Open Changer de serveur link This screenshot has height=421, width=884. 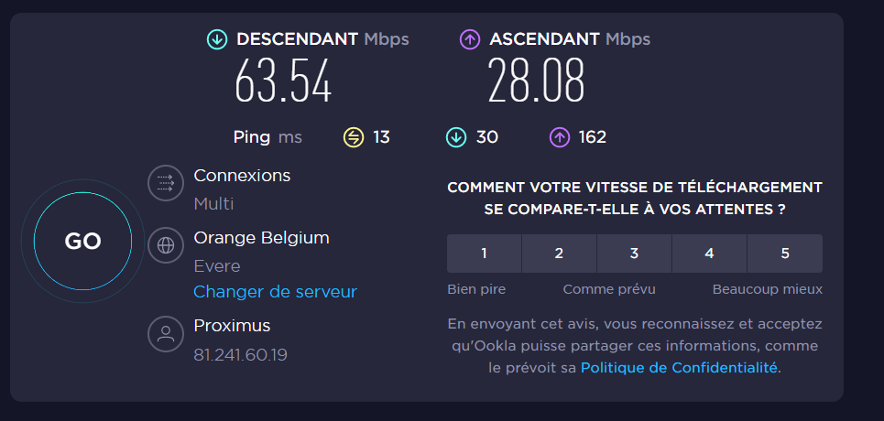coord(275,292)
